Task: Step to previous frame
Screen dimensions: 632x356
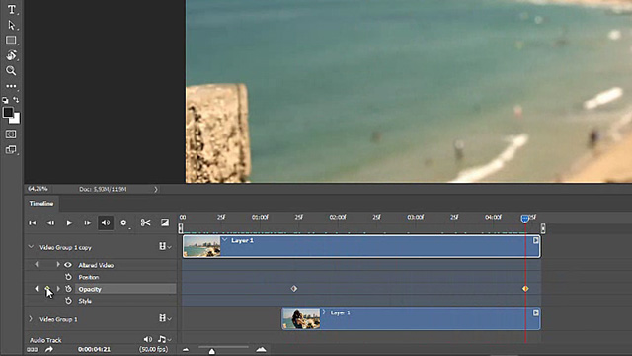Action: click(50, 222)
